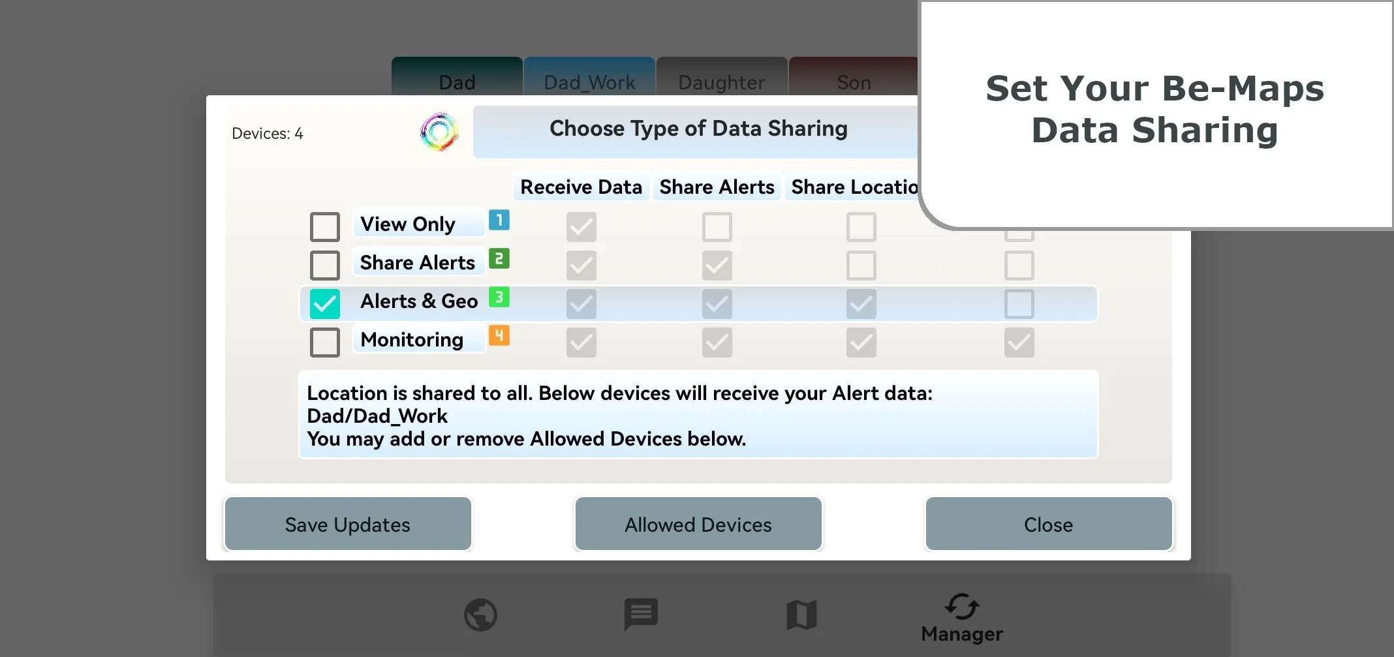Toggle Share Alerts checkbox in Monitoring row
This screenshot has width=1394, height=657.
pos(717,343)
